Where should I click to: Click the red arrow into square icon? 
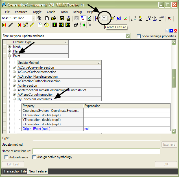98,18
